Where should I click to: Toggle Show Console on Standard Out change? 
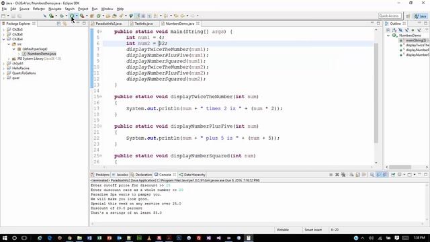click(x=379, y=175)
